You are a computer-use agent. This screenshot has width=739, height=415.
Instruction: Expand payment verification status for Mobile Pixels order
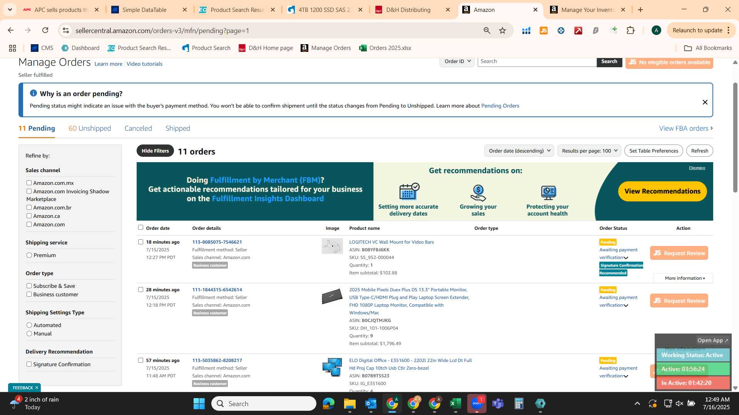coord(626,305)
